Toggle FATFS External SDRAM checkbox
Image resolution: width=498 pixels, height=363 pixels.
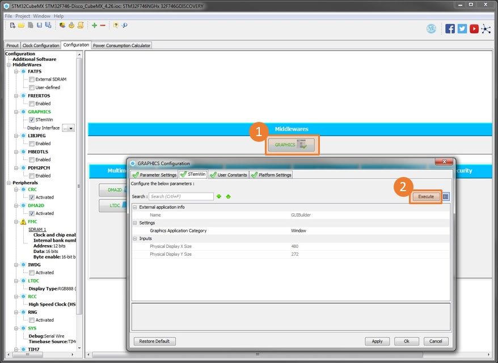point(32,79)
